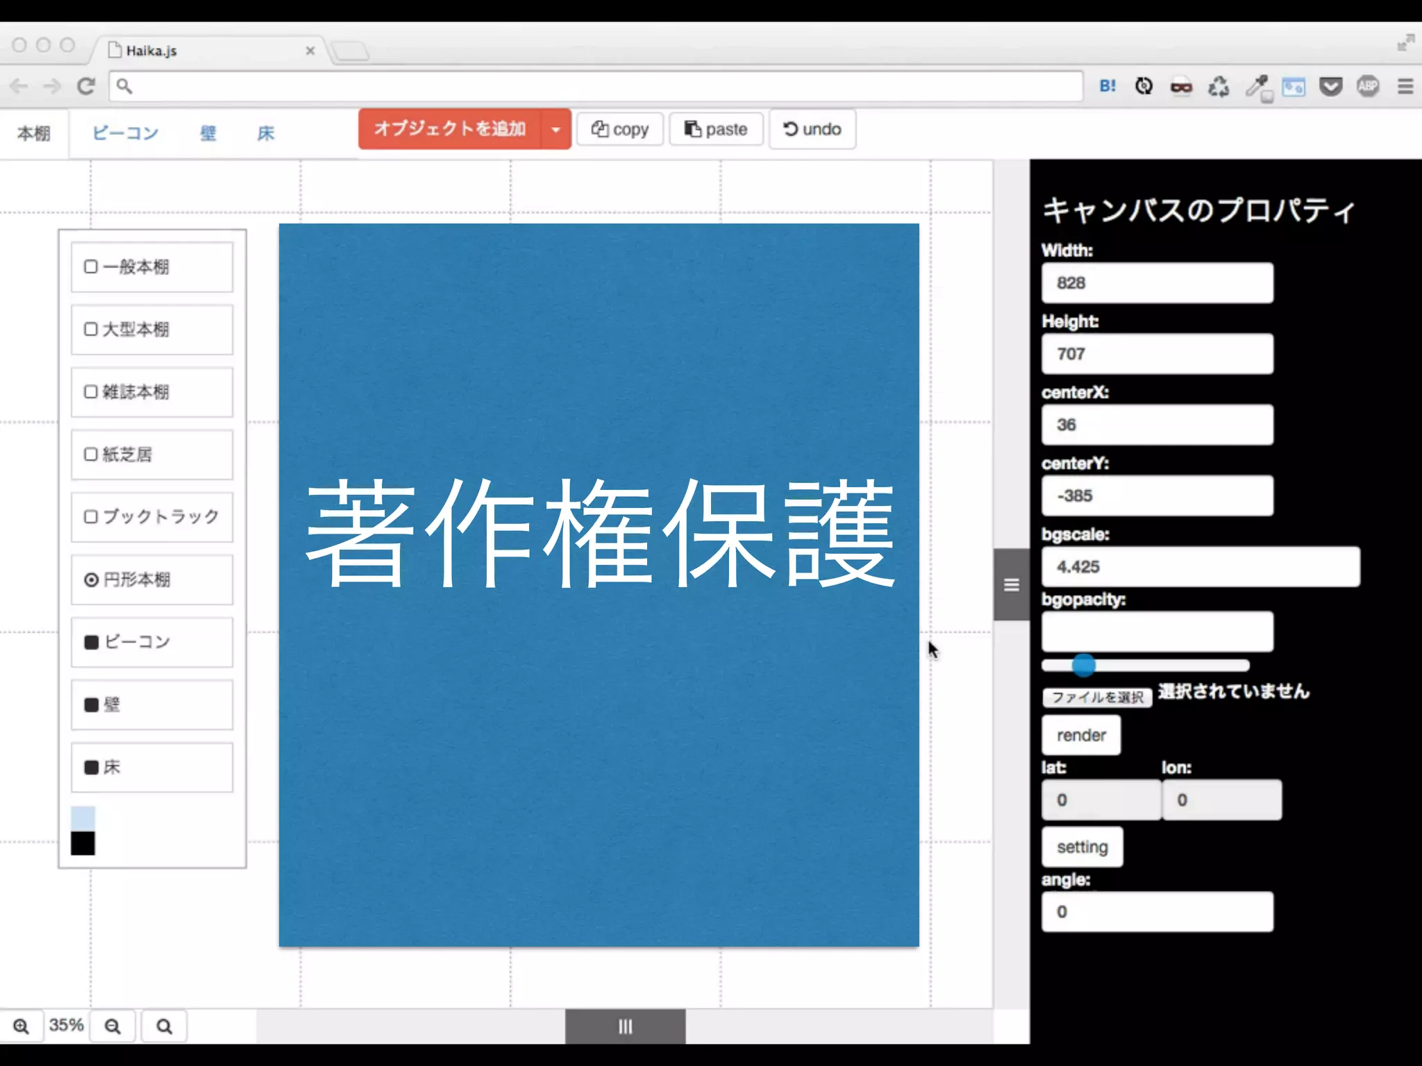Click the red glasses extension icon
Screen dimensions: 1422x1066
coord(1181,87)
